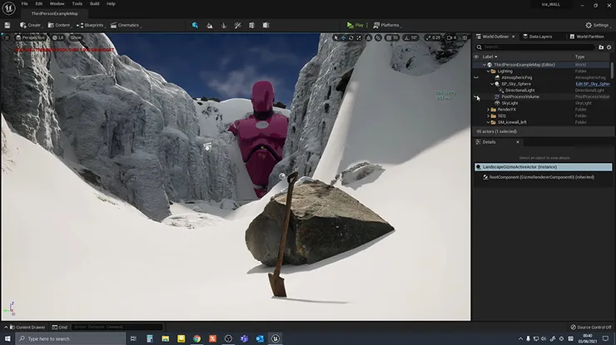Click the Play button to start the level
This screenshot has width=616, height=345.
click(355, 25)
